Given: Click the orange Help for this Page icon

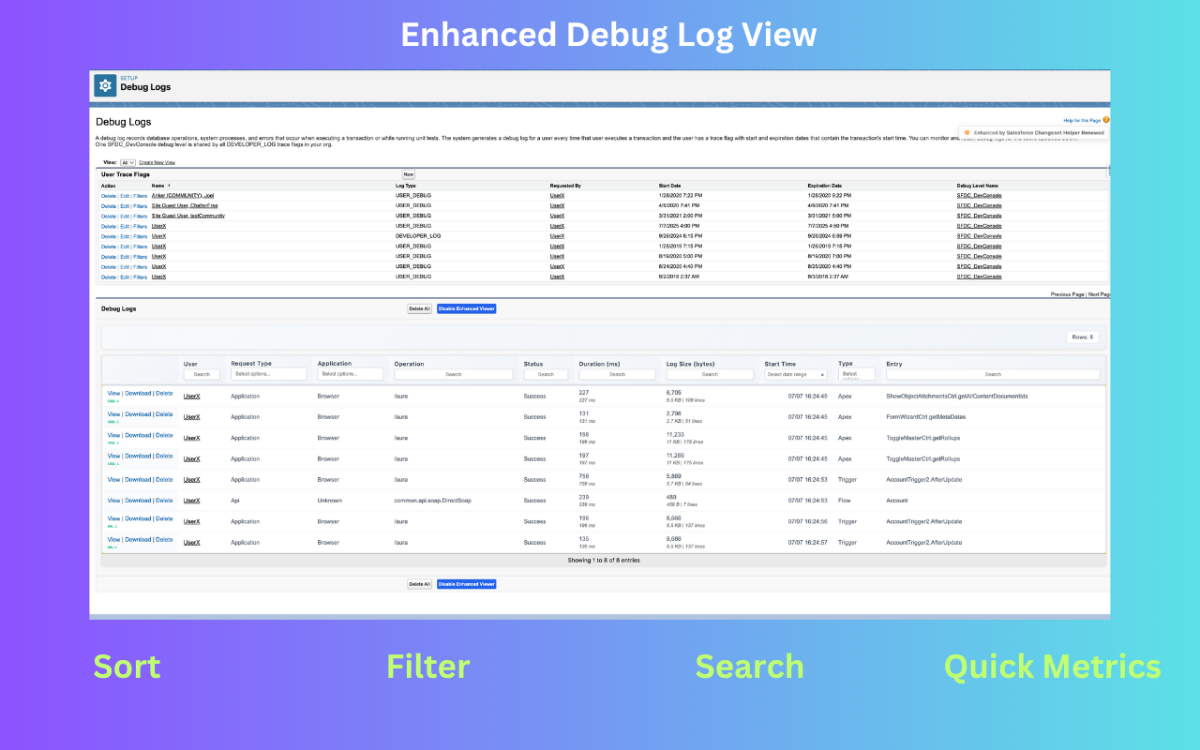Looking at the screenshot, I should click(x=1106, y=120).
